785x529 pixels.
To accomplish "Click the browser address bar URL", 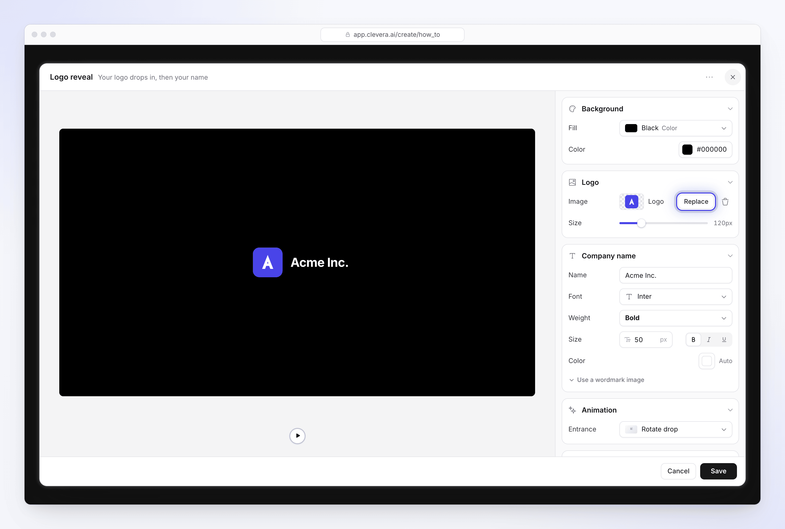I will coord(392,35).
